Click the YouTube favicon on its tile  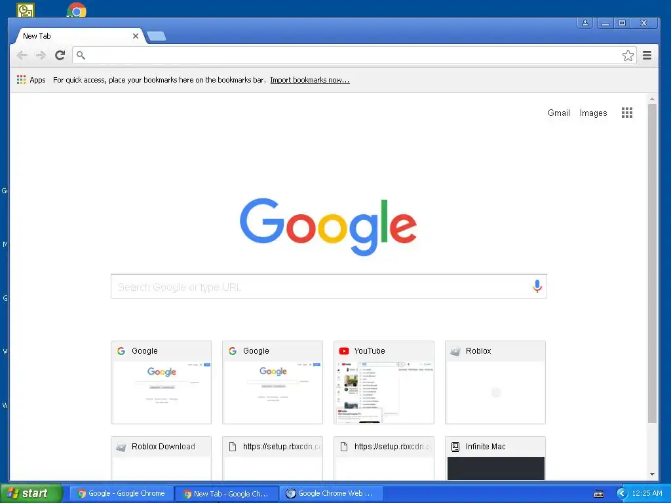343,351
